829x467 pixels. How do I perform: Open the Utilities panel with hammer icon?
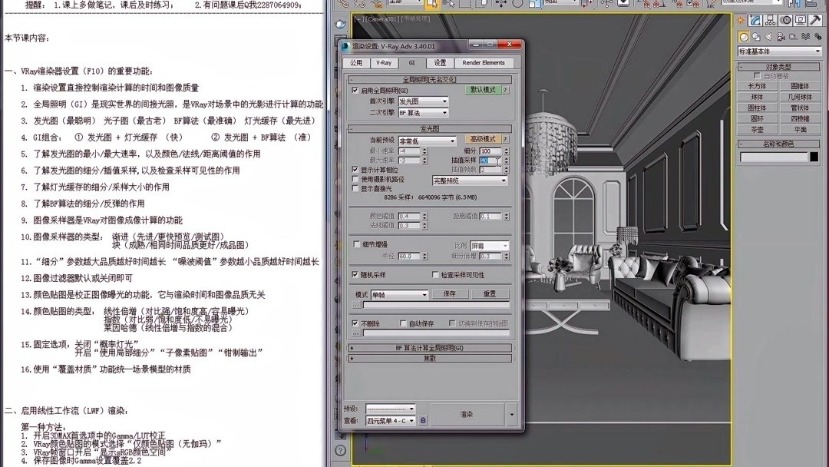point(816,20)
